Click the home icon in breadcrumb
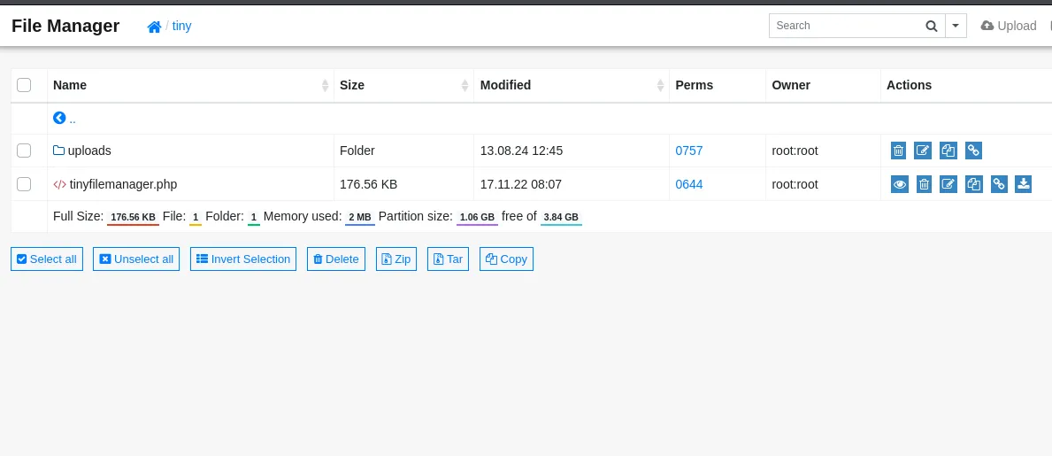 click(154, 27)
